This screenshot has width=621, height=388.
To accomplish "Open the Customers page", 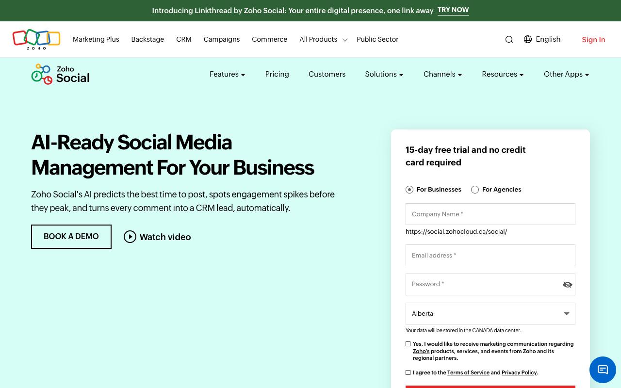I will click(327, 74).
